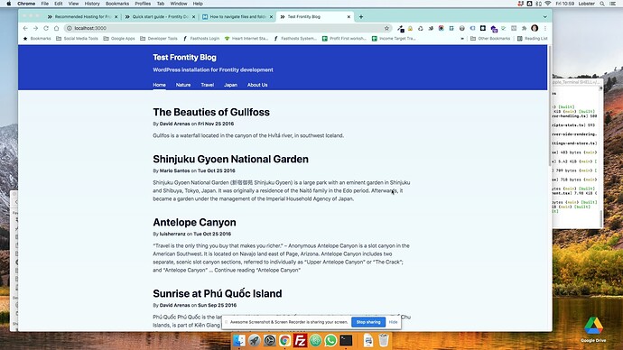Open Wi-Fi status in menu bar
Screen dimensions: 623x350
click(547, 4)
